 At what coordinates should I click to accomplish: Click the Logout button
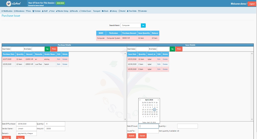252,4
